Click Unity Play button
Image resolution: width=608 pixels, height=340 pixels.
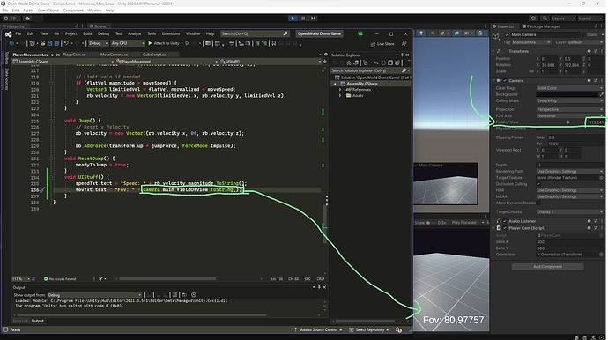pos(293,18)
